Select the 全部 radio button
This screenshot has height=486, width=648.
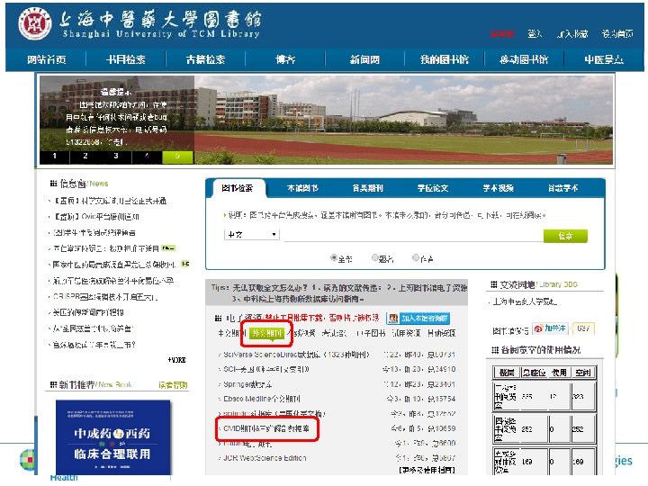click(x=334, y=258)
